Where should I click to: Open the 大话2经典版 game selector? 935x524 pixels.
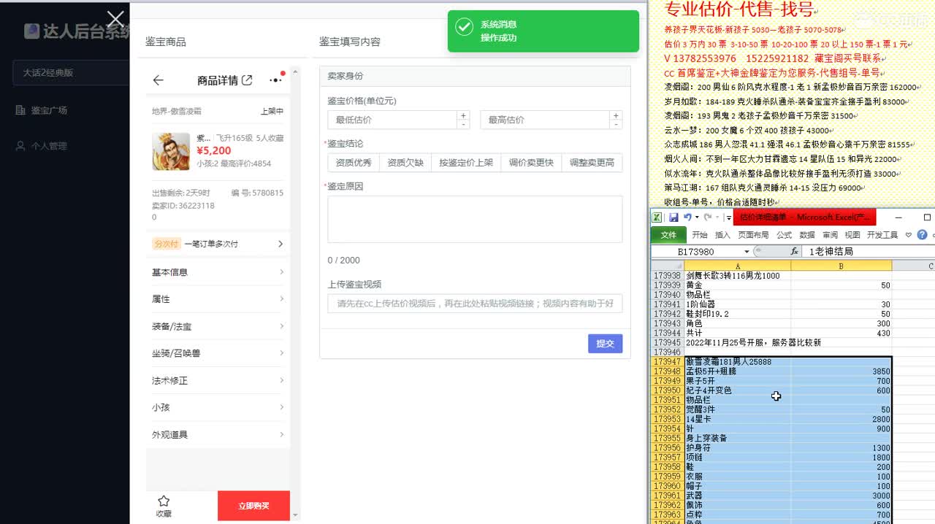[71, 72]
